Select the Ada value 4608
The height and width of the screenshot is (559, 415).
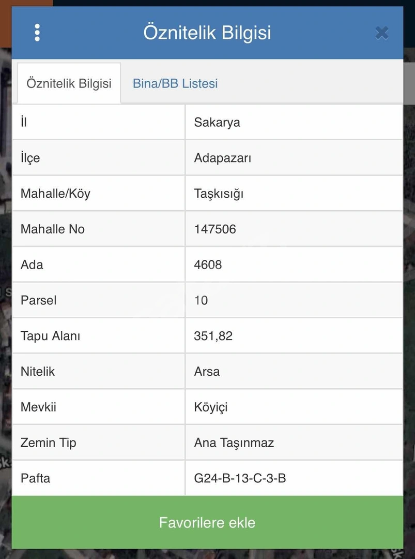[x=208, y=264]
